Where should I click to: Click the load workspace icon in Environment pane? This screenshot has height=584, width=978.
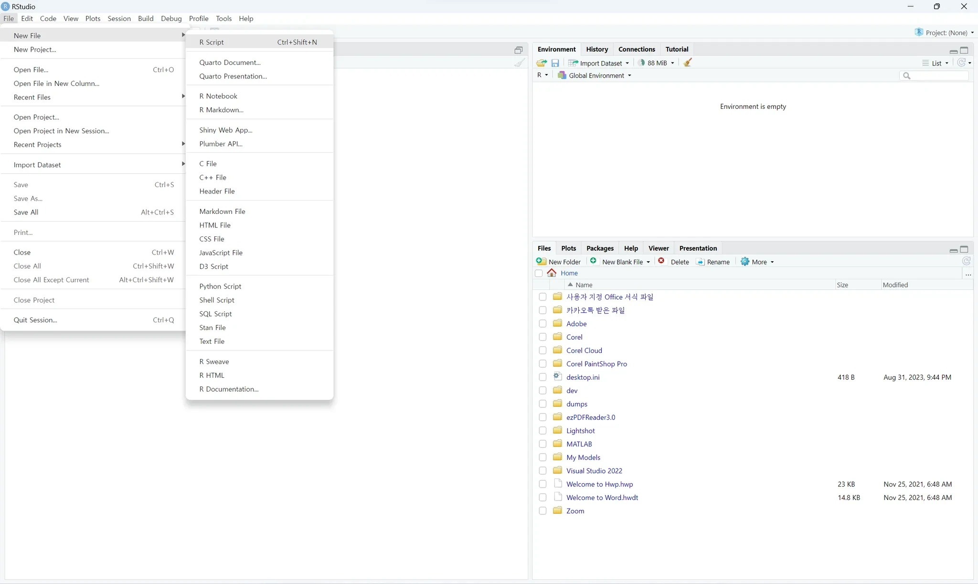click(x=542, y=63)
